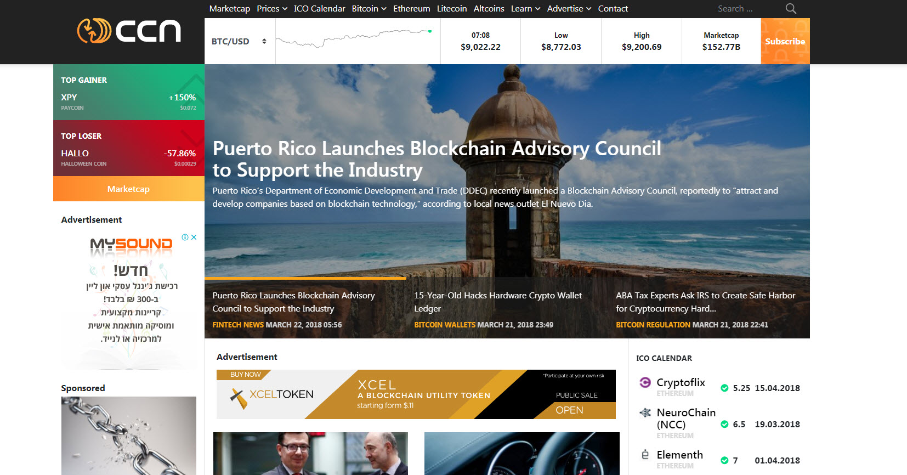This screenshot has height=475, width=907.
Task: Open ABA Tax Experts Ask IRS article
Action: pyautogui.click(x=705, y=302)
